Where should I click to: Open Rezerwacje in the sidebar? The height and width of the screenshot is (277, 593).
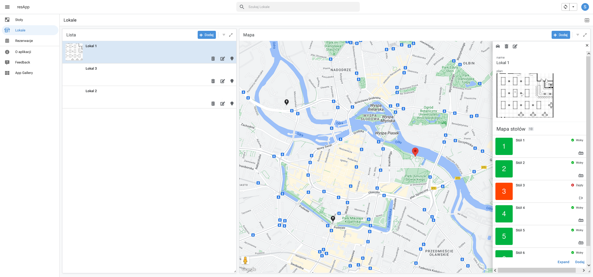click(24, 41)
